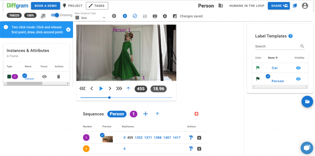Open the chat support bubble
Image resolution: width=315 pixels, height=156 pixels.
(x=307, y=148)
